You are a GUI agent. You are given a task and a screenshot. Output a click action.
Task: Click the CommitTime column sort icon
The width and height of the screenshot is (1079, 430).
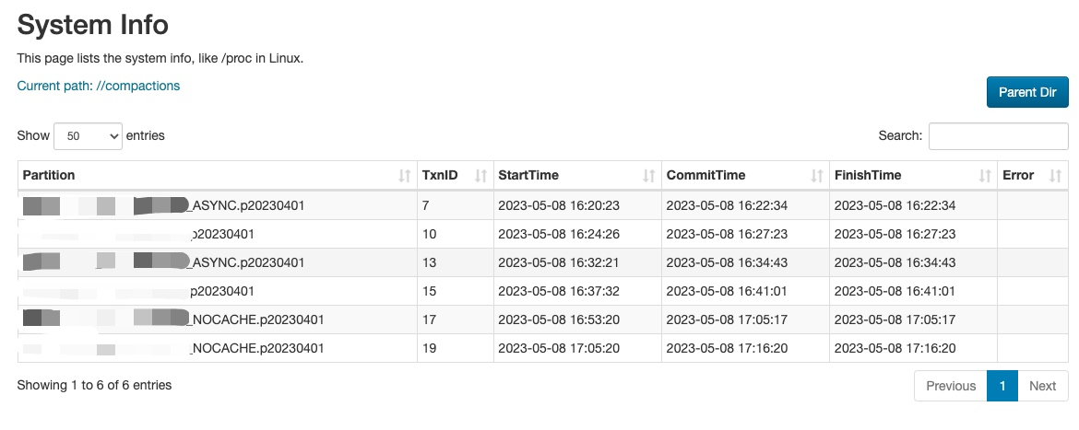coord(817,175)
